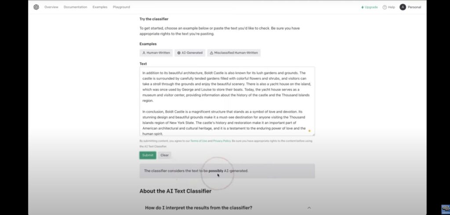Open the Overview menu item
The width and height of the screenshot is (450, 215).
pyautogui.click(x=51, y=7)
